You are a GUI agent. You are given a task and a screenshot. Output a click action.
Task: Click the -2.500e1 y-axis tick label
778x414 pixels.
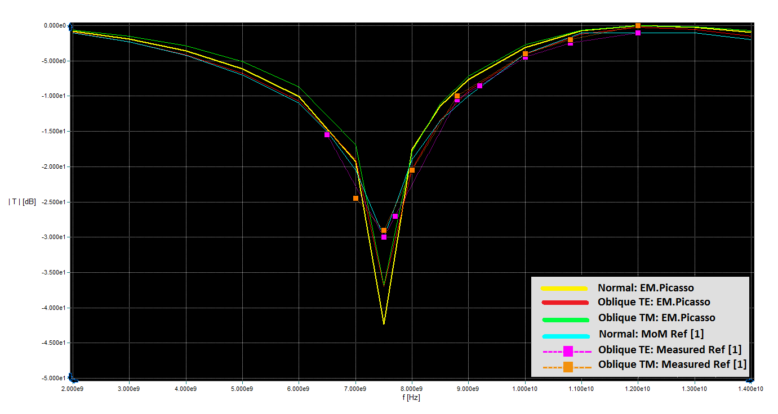pos(52,202)
